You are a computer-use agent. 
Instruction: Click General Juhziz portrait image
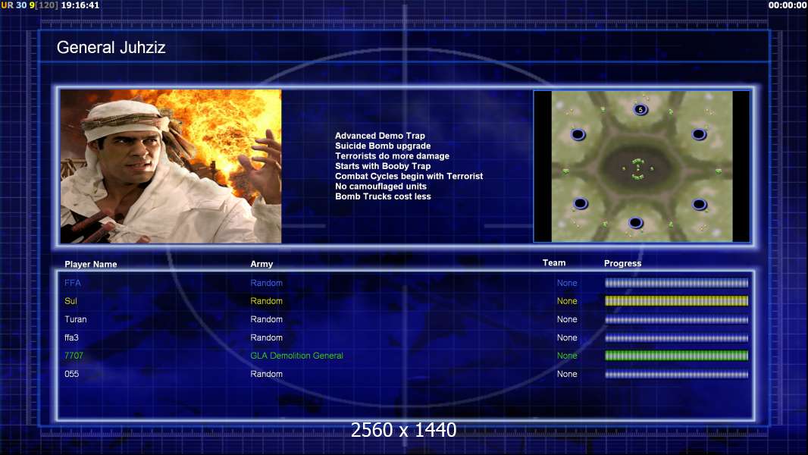tap(171, 166)
